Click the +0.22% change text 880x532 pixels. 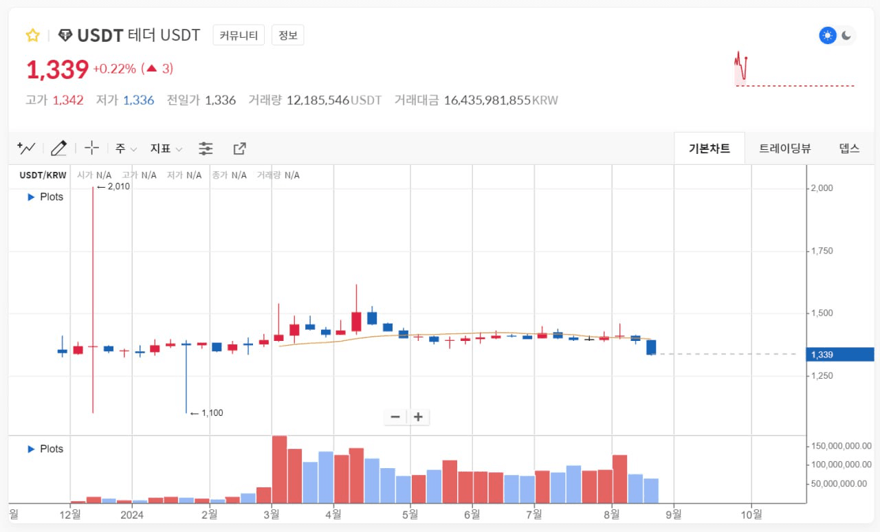(114, 69)
